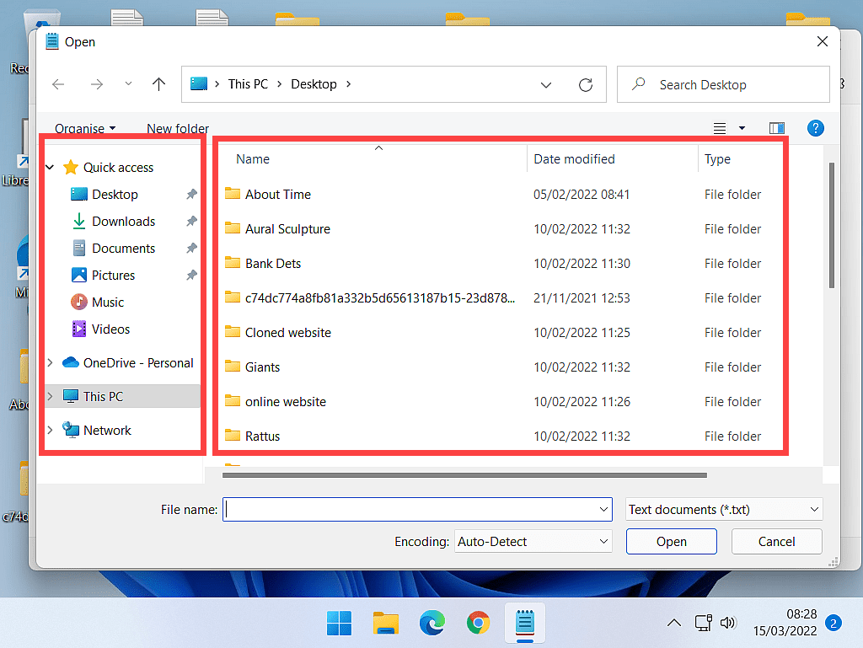
Task: Open the Organise menu
Action: pos(84,128)
